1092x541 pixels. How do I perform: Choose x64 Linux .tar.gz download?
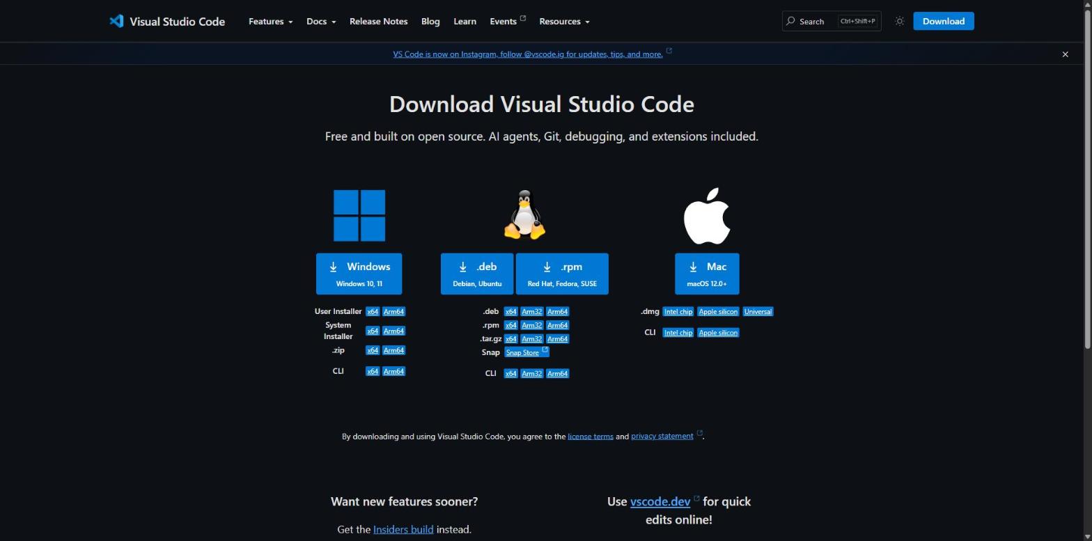coord(510,339)
